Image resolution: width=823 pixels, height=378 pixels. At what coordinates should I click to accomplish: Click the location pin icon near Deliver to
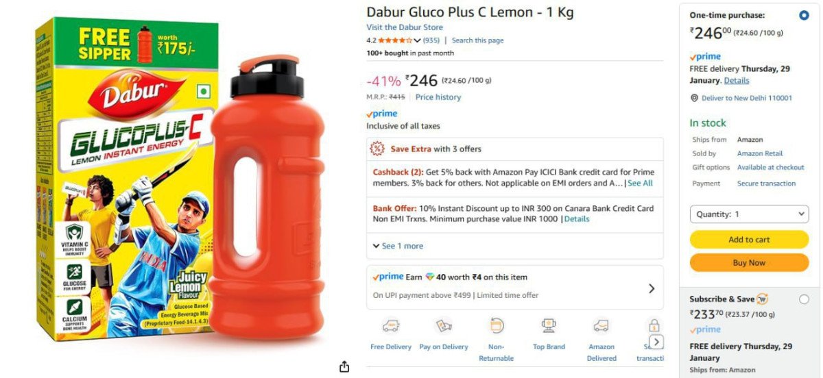click(x=694, y=98)
